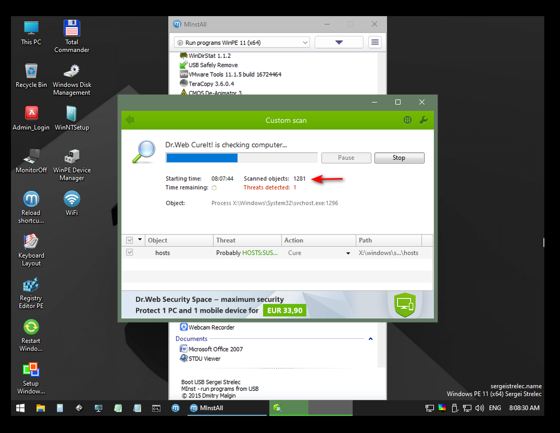Click the Dr.Web back arrow icon
Image resolution: width=560 pixels, height=433 pixels.
[x=131, y=120]
